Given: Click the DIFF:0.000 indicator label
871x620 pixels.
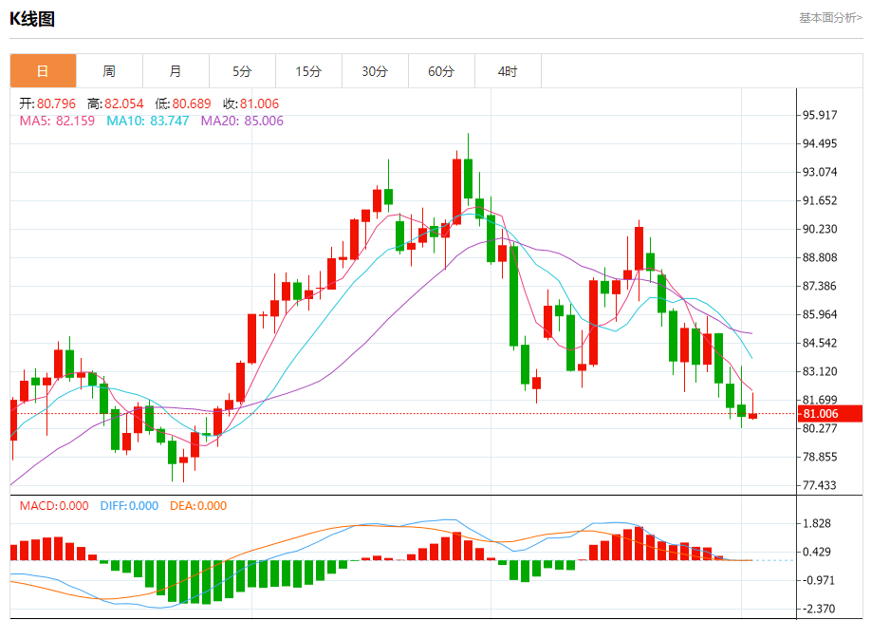Looking at the screenshot, I should pyautogui.click(x=129, y=506).
